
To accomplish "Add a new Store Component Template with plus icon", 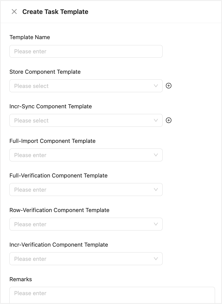I will [169, 86].
